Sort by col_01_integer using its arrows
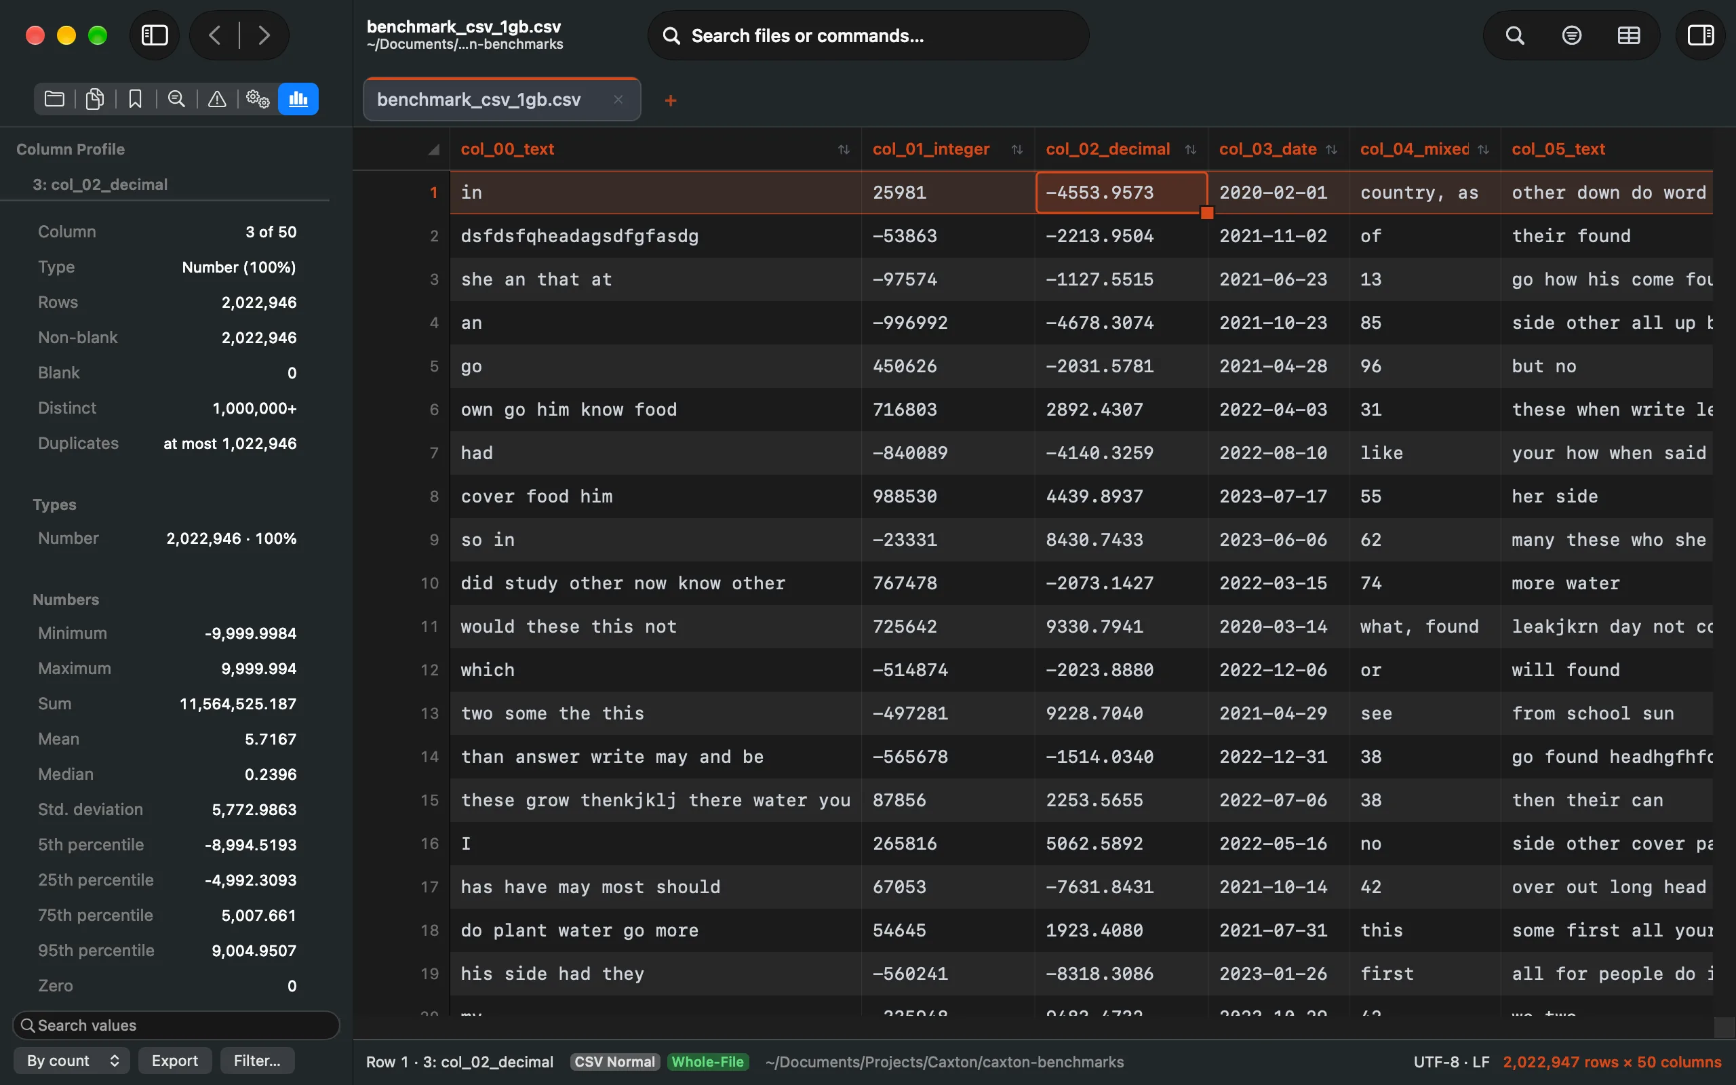Viewport: 1736px width, 1085px height. point(1017,149)
